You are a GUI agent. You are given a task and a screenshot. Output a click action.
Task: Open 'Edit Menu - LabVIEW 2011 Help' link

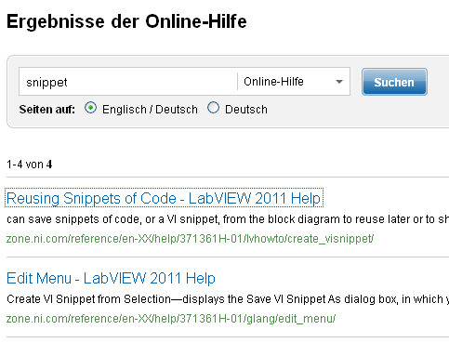coord(111,278)
